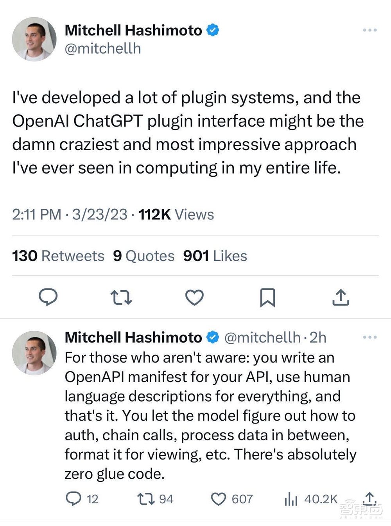Share the main tweet via upload icon
This screenshot has width=391, height=526.
tap(341, 297)
